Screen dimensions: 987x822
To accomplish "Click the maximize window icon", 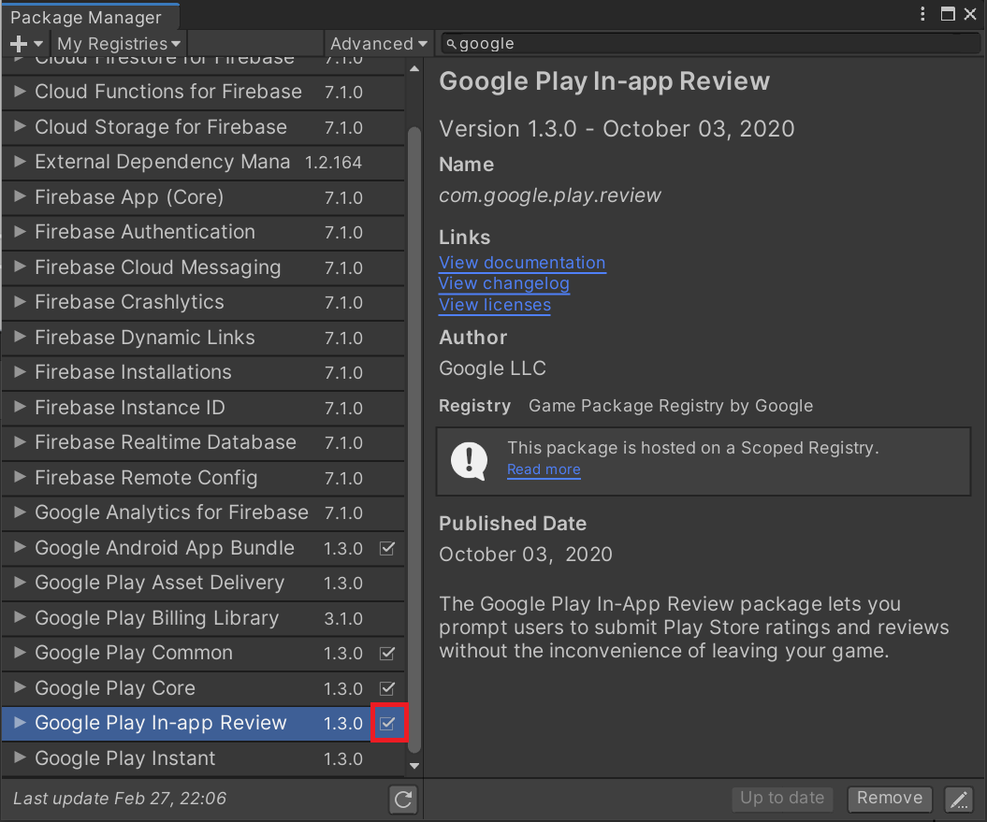I will [948, 14].
